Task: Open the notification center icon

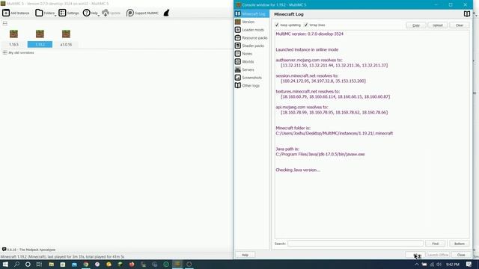Action: point(469,264)
